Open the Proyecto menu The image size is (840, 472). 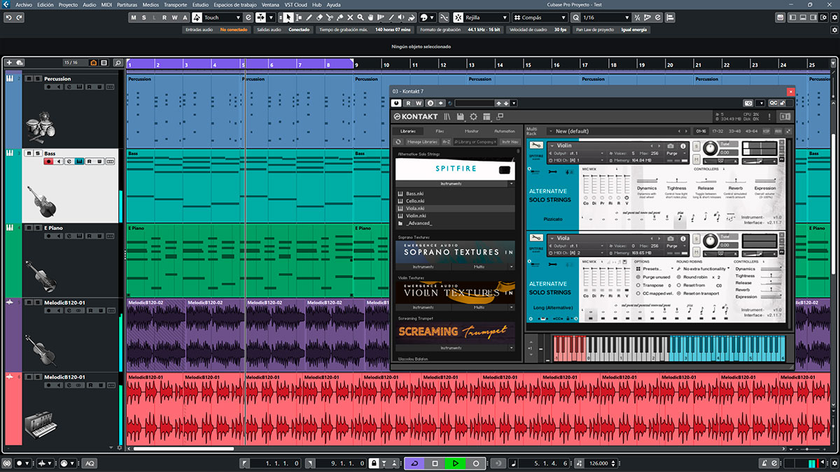tap(68, 4)
